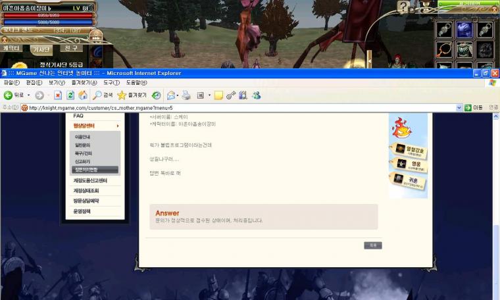Image resolution: width=500 pixels, height=300 pixels.
Task: Open the 파일(F) menu
Action: 12,83
